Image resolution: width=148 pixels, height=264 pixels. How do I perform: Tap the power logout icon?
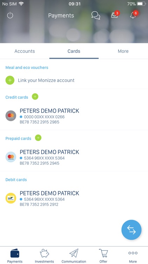pyautogui.click(x=10, y=15)
